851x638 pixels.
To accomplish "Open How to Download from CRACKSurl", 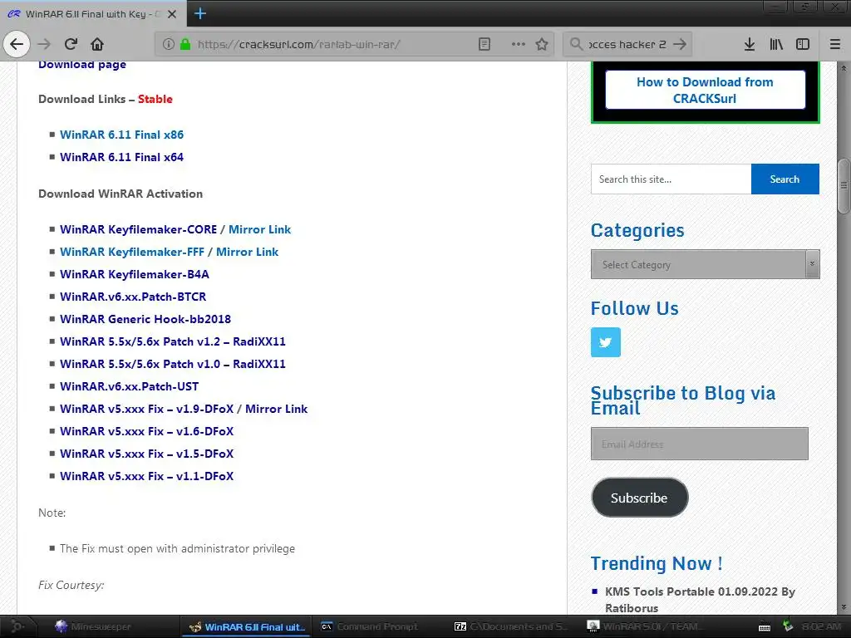I will tap(705, 90).
